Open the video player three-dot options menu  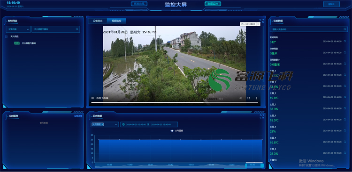tap(257, 98)
